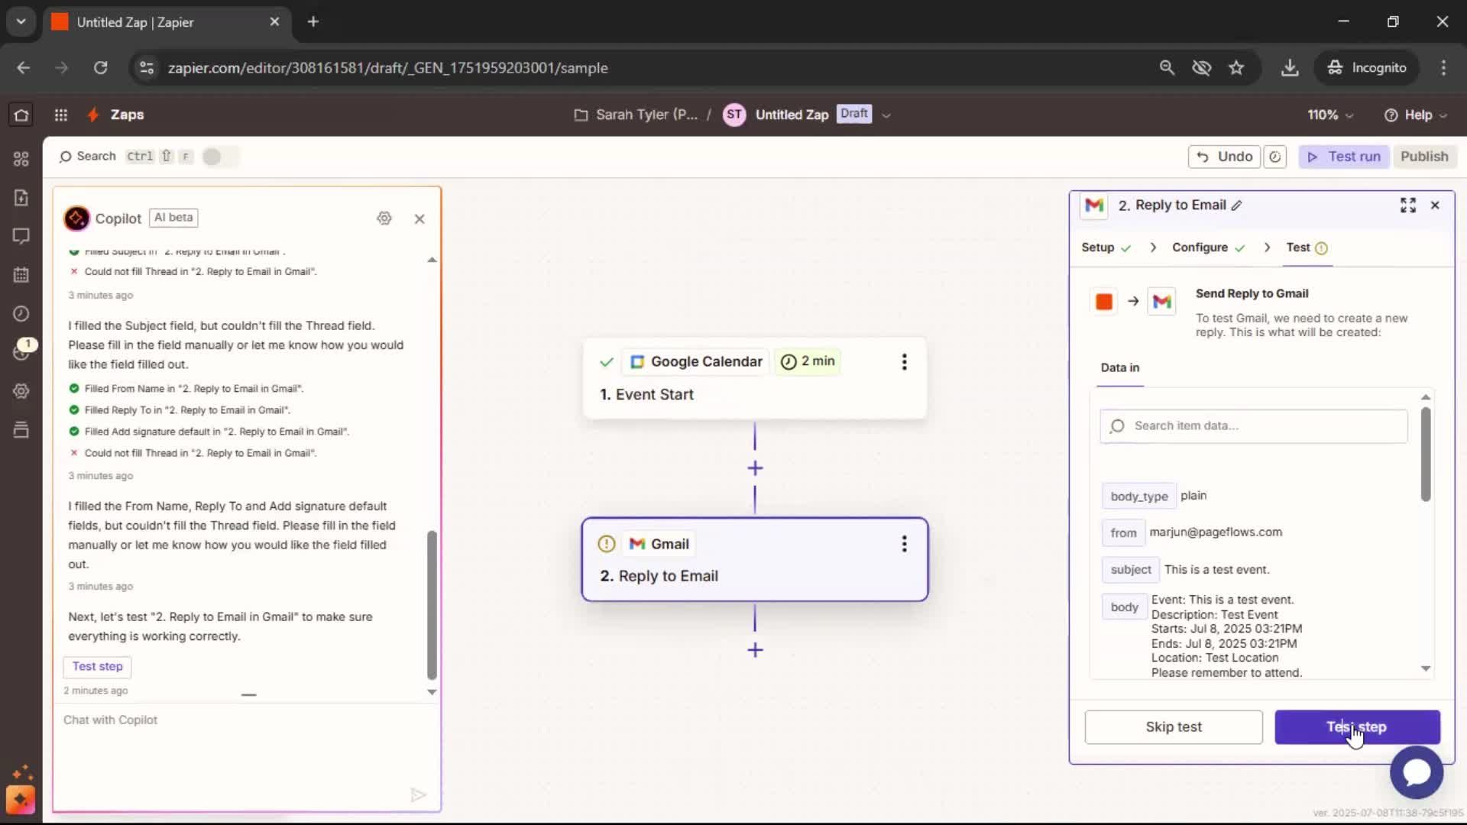The height and width of the screenshot is (825, 1467).
Task: Click the send message arrow in Copilot
Action: coord(418,795)
